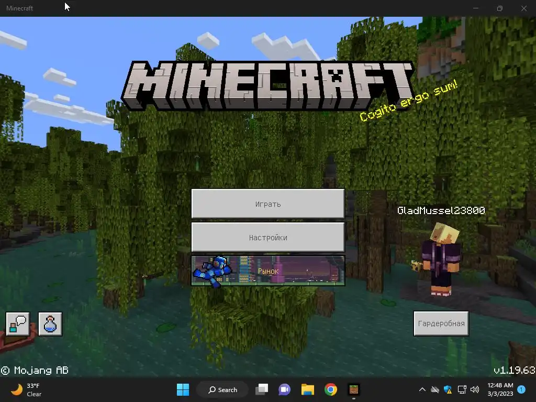Click the volume speaker tray icon

click(475, 389)
